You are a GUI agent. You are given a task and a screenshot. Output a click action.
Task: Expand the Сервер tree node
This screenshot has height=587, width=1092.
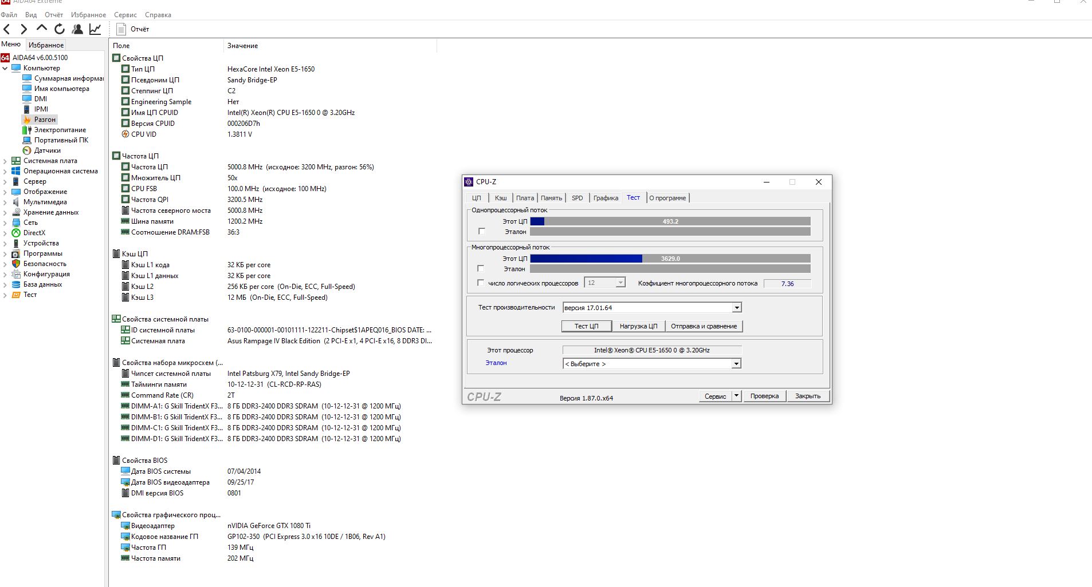(5, 181)
